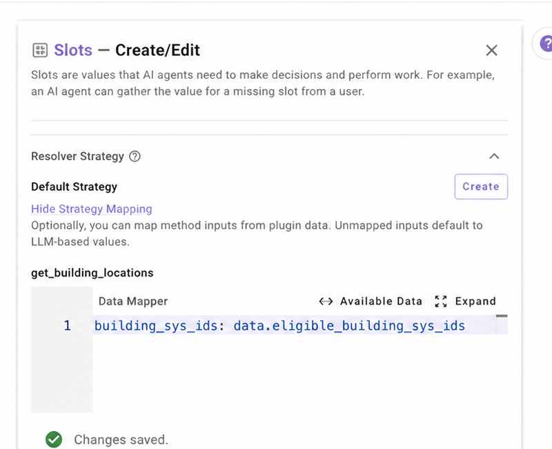The image size is (552, 449).
Task: Click the Resolver Strategy section title
Action: pos(77,156)
